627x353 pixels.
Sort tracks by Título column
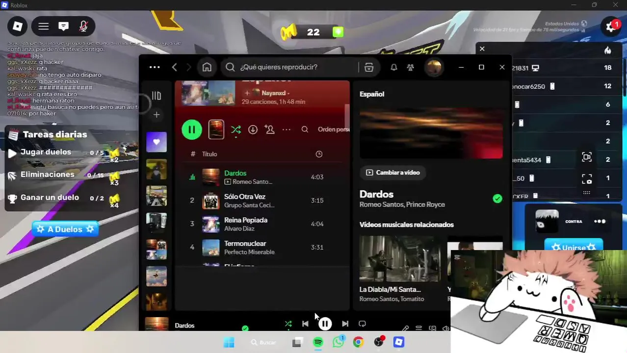pos(209,154)
